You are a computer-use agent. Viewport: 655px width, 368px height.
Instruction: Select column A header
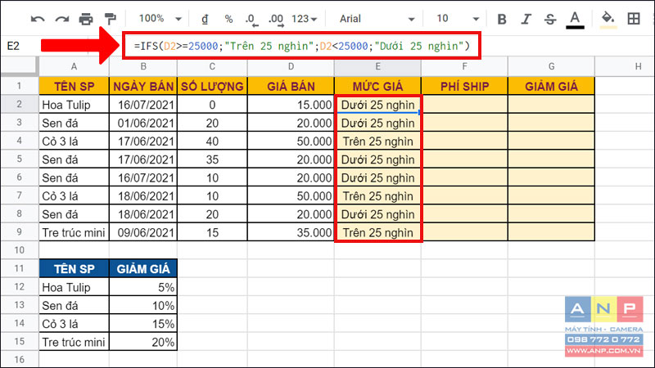[74, 66]
